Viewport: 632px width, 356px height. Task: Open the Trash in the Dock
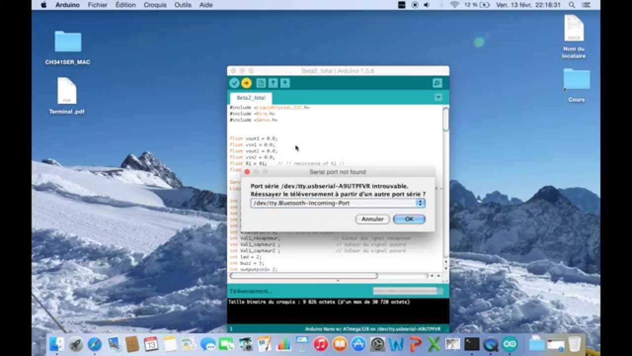[574, 344]
